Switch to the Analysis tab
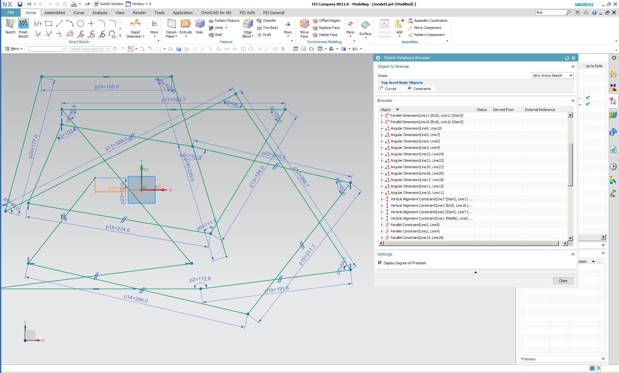 point(100,13)
